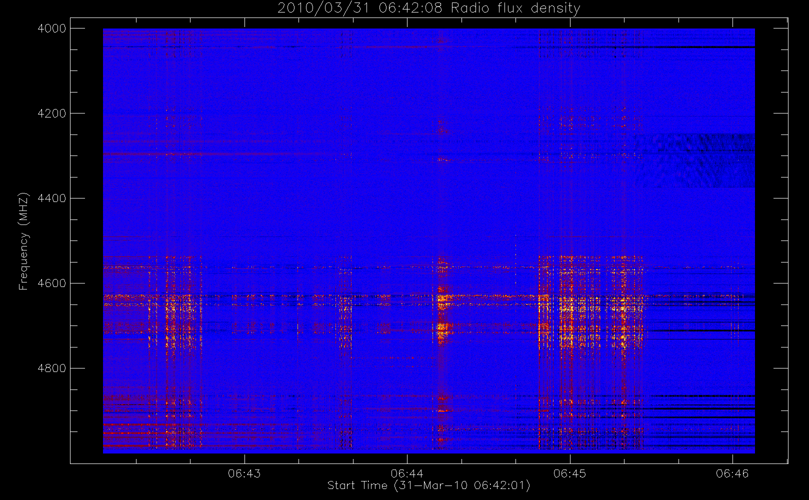This screenshot has width=809, height=500.
Task: Click the 06:43 time tick label
Action: (x=244, y=473)
